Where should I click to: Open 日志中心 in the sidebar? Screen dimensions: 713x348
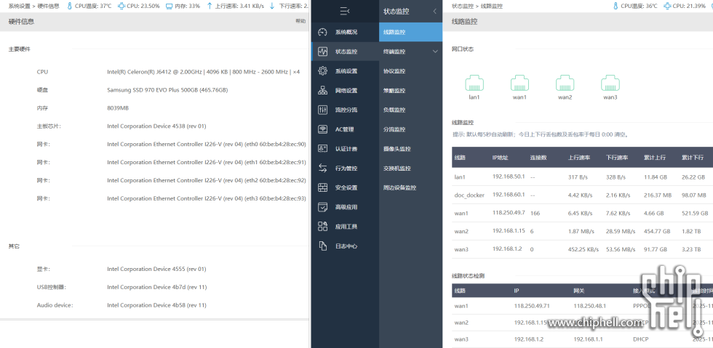coord(346,246)
